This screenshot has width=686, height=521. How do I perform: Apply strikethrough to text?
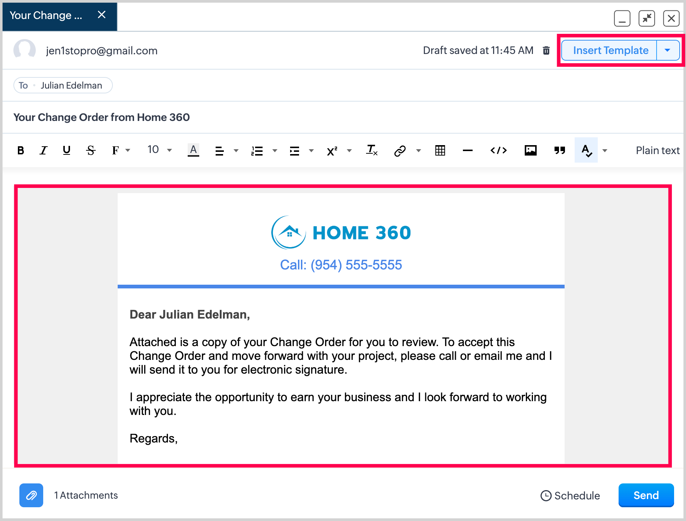coord(91,150)
